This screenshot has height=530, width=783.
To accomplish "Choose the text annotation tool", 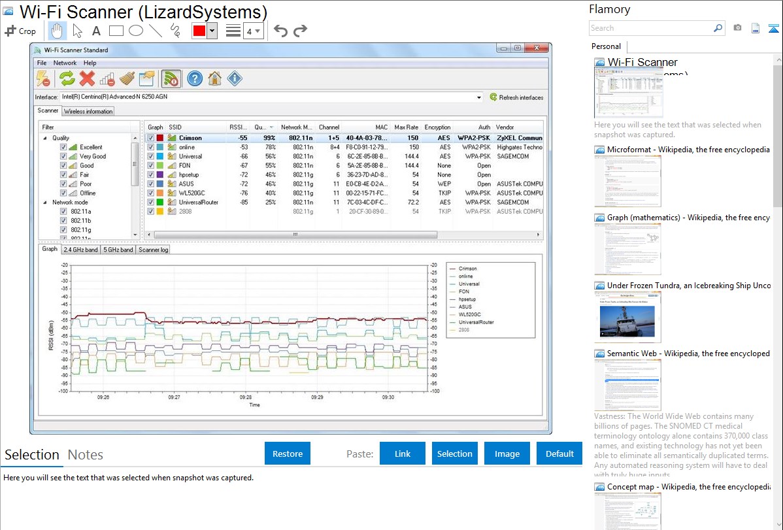I will point(96,31).
